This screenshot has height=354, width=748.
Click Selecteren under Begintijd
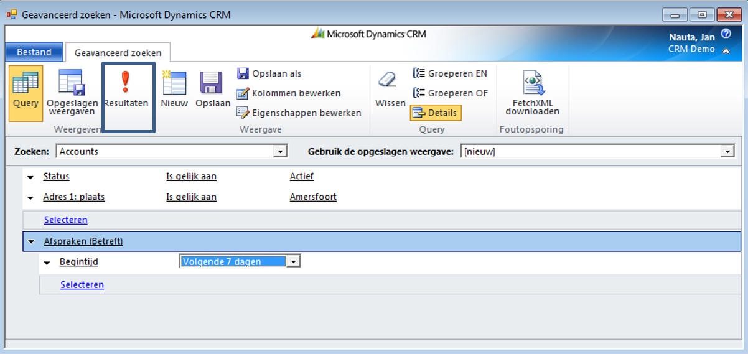(x=82, y=285)
